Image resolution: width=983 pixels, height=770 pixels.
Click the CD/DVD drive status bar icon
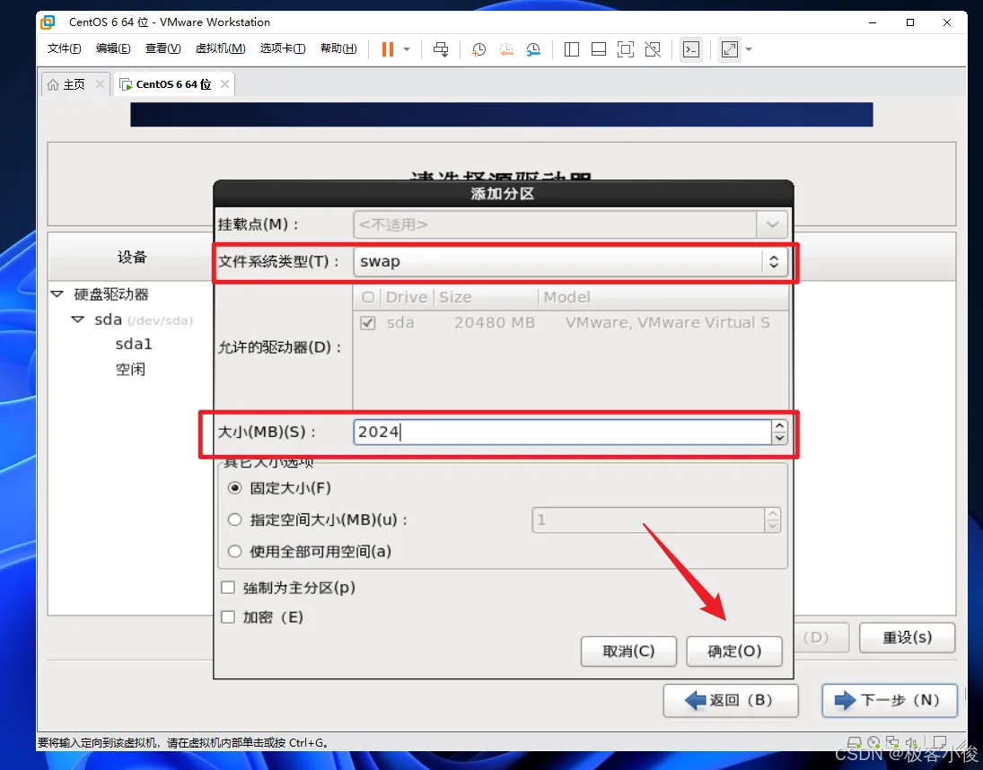873,742
